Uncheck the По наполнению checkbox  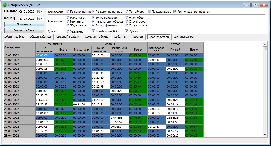coord(68,12)
